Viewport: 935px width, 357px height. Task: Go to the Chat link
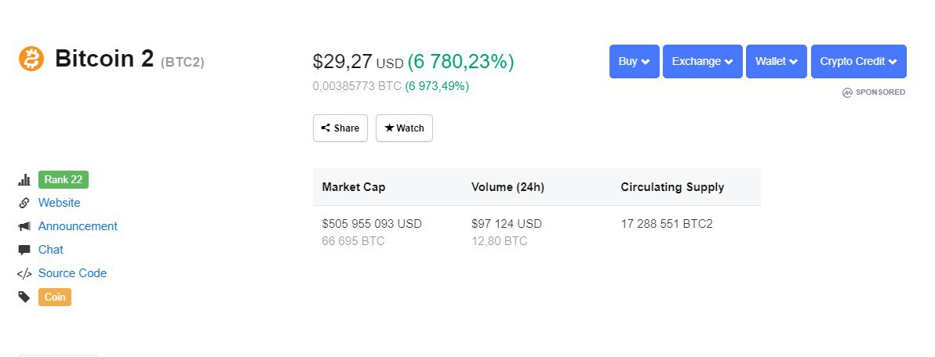(51, 250)
